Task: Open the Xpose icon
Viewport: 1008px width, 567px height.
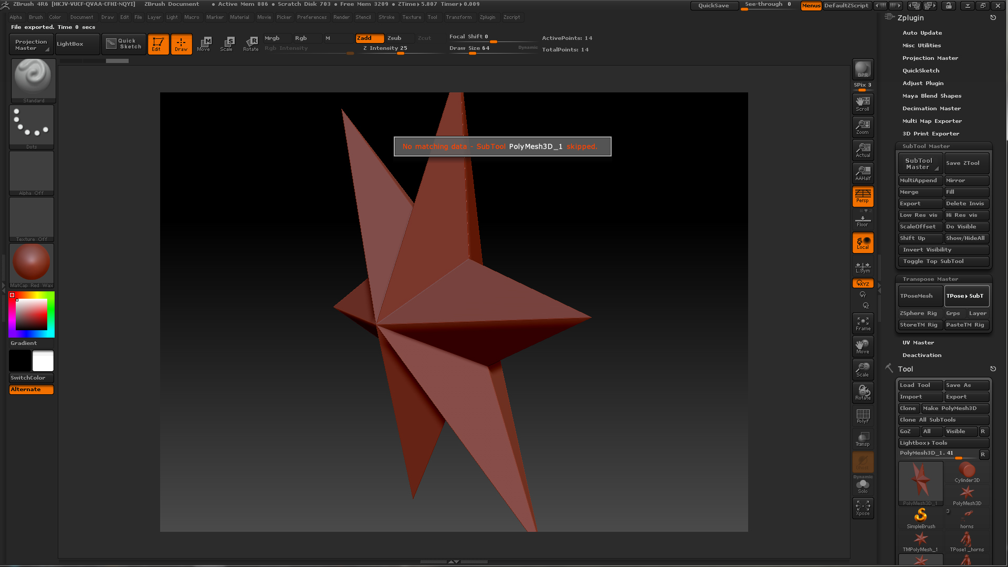Action: pyautogui.click(x=863, y=508)
